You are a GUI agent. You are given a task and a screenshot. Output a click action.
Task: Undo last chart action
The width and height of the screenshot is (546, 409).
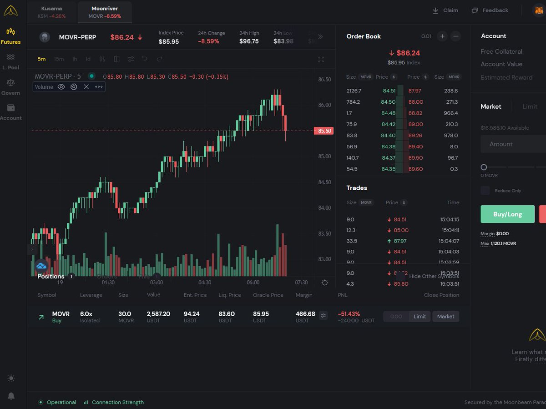tap(145, 59)
